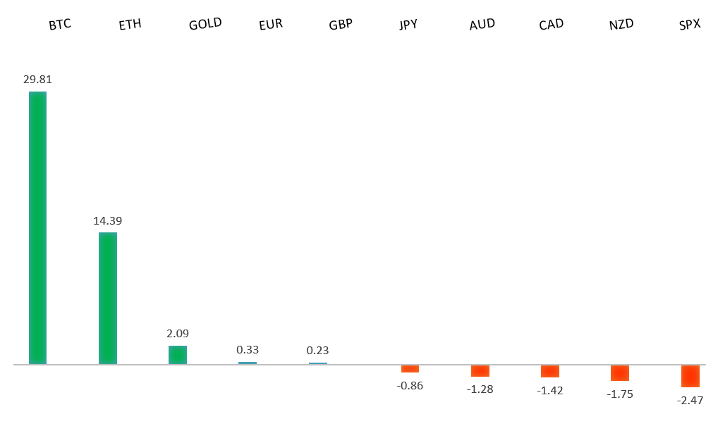This screenshot has width=706, height=426.
Task: Select the -0.86 data label
Action: pyautogui.click(x=410, y=385)
